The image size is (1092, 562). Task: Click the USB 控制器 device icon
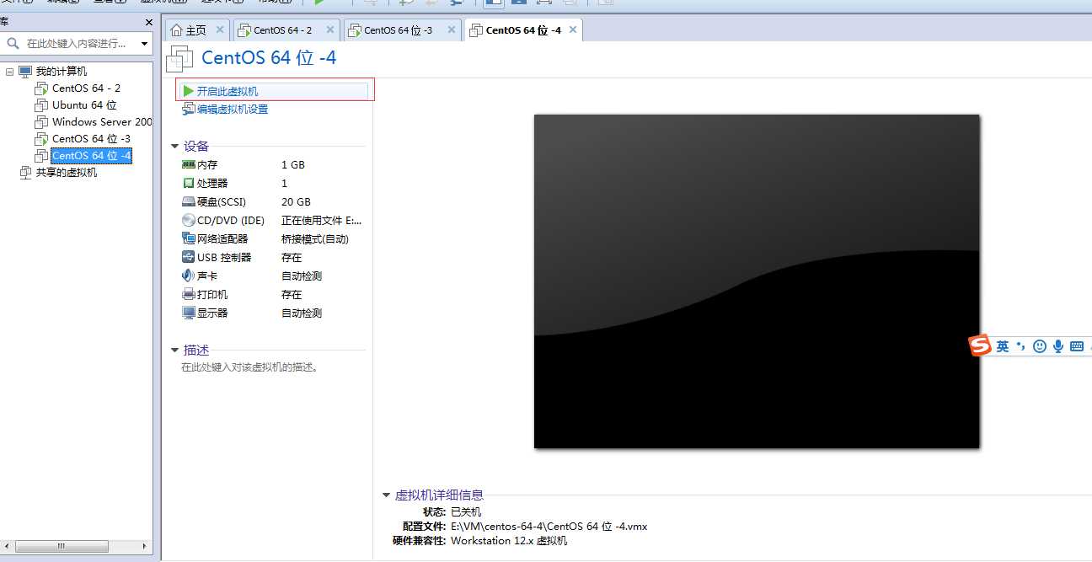(x=189, y=257)
